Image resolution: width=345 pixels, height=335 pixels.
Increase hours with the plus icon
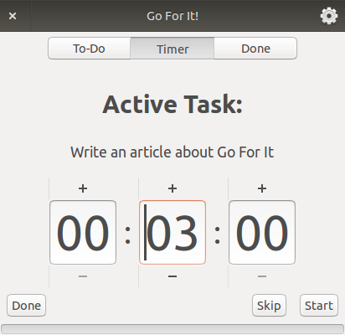coord(83,188)
